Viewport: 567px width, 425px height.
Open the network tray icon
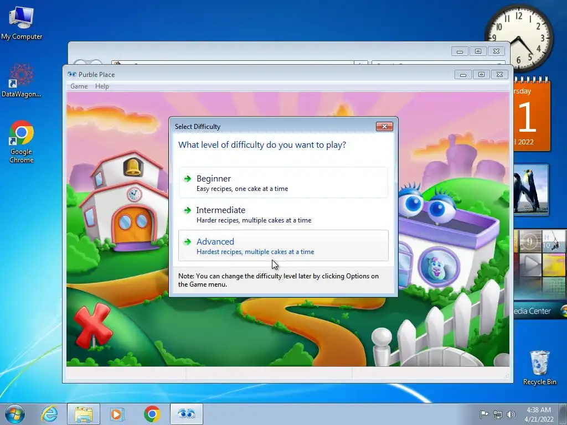[498, 414]
